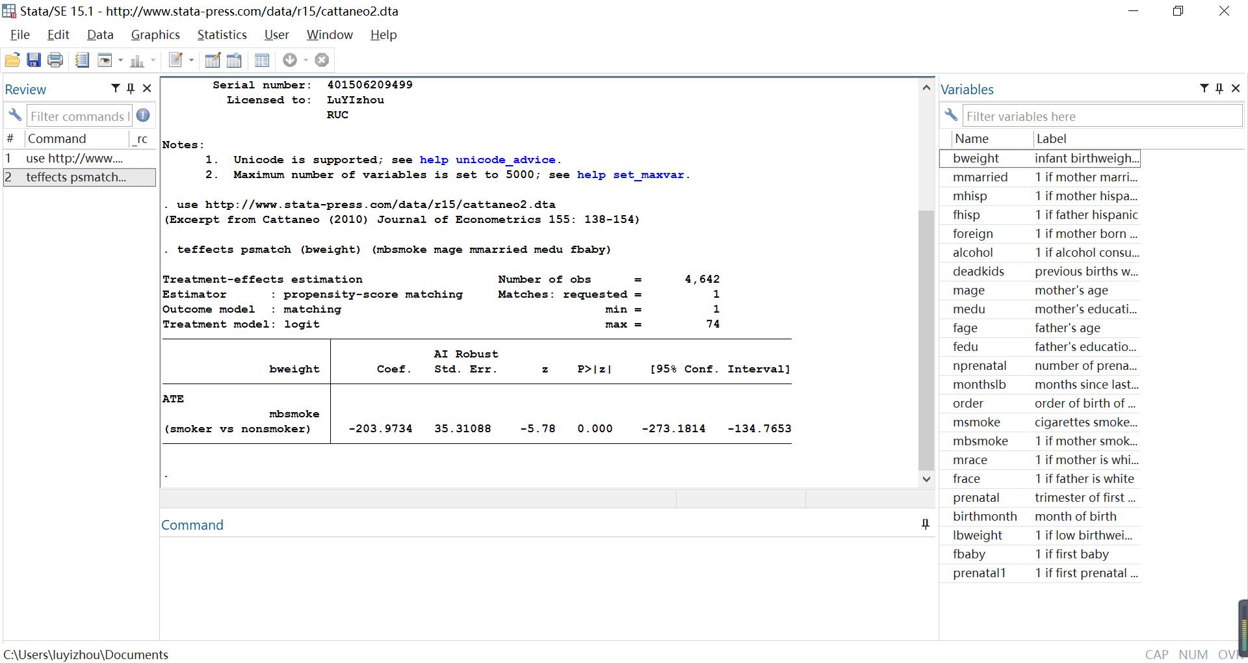Click the Break (stop) icon in toolbar
1248x663 pixels.
[322, 60]
